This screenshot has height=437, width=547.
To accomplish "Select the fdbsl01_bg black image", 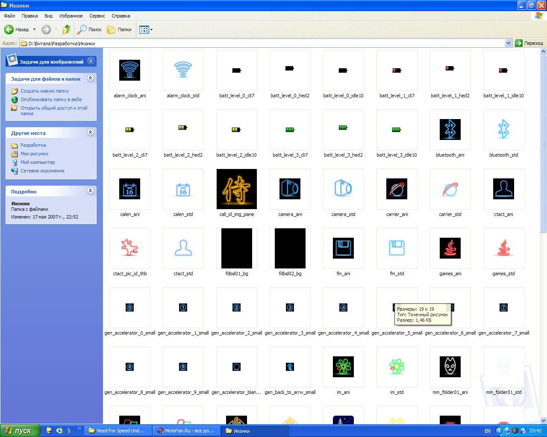I will point(237,248).
